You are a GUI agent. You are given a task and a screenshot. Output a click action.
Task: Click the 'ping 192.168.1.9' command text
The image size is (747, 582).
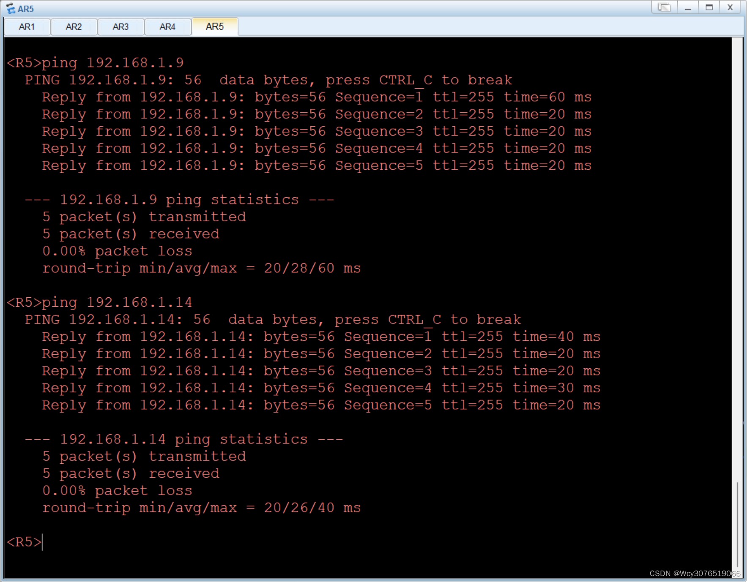(x=113, y=63)
